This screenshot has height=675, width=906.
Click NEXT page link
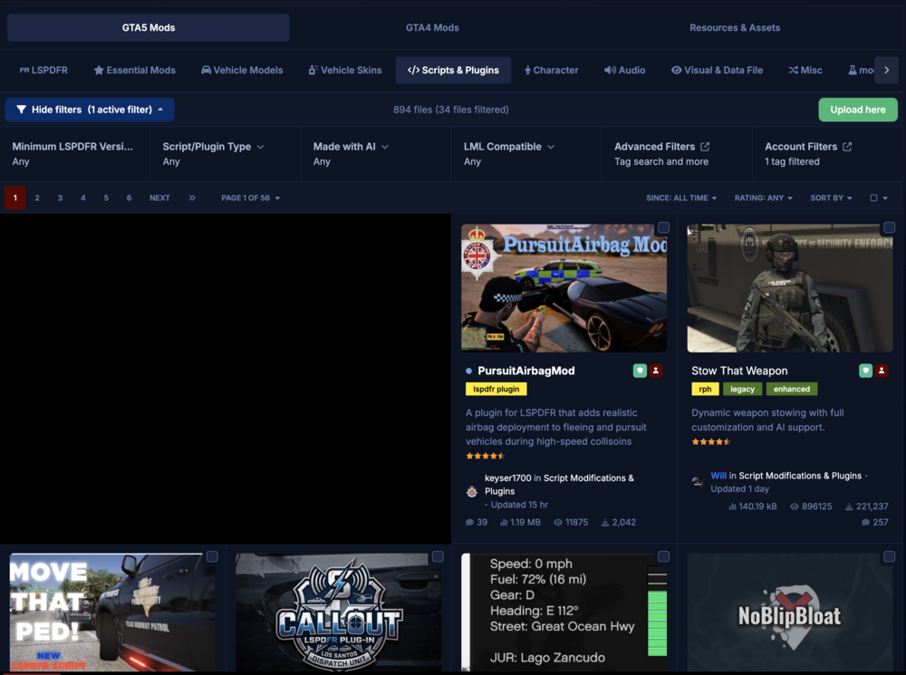click(159, 198)
